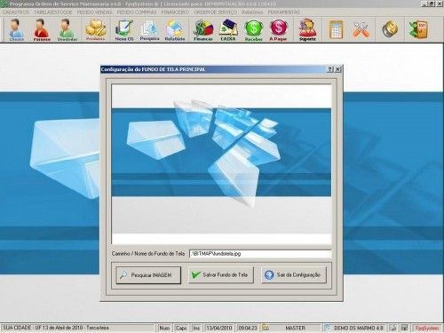This screenshot has width=444, height=333.
Task: Click the user icon beside MASTER in status bar
Action: tap(266, 328)
